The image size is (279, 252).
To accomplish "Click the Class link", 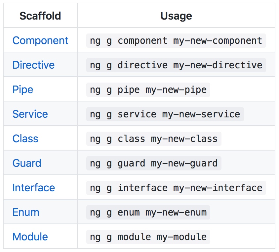I will 25,139.
